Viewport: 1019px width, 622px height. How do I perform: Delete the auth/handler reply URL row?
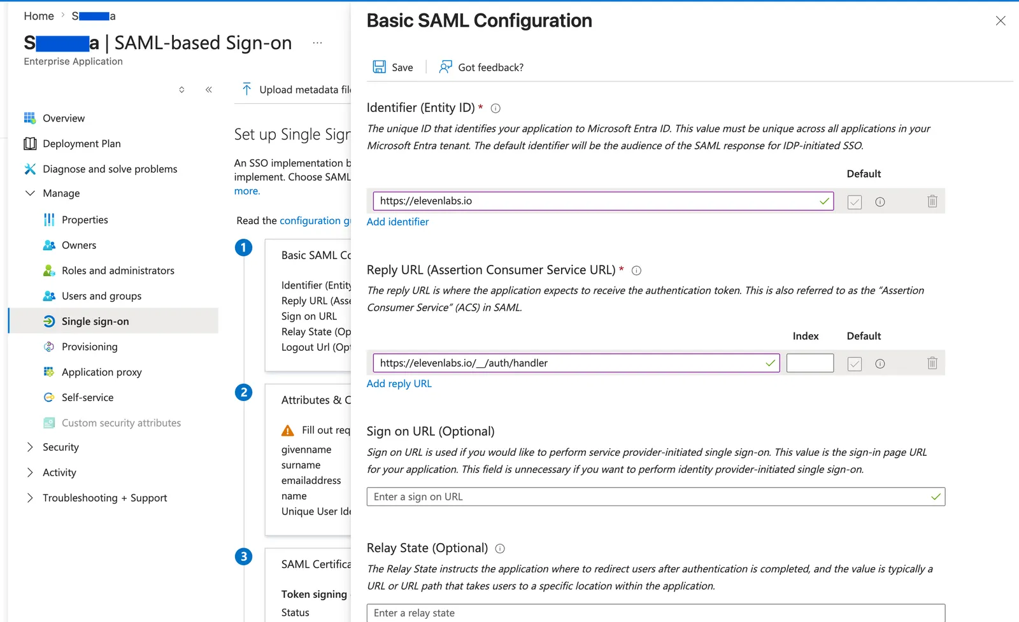tap(932, 363)
